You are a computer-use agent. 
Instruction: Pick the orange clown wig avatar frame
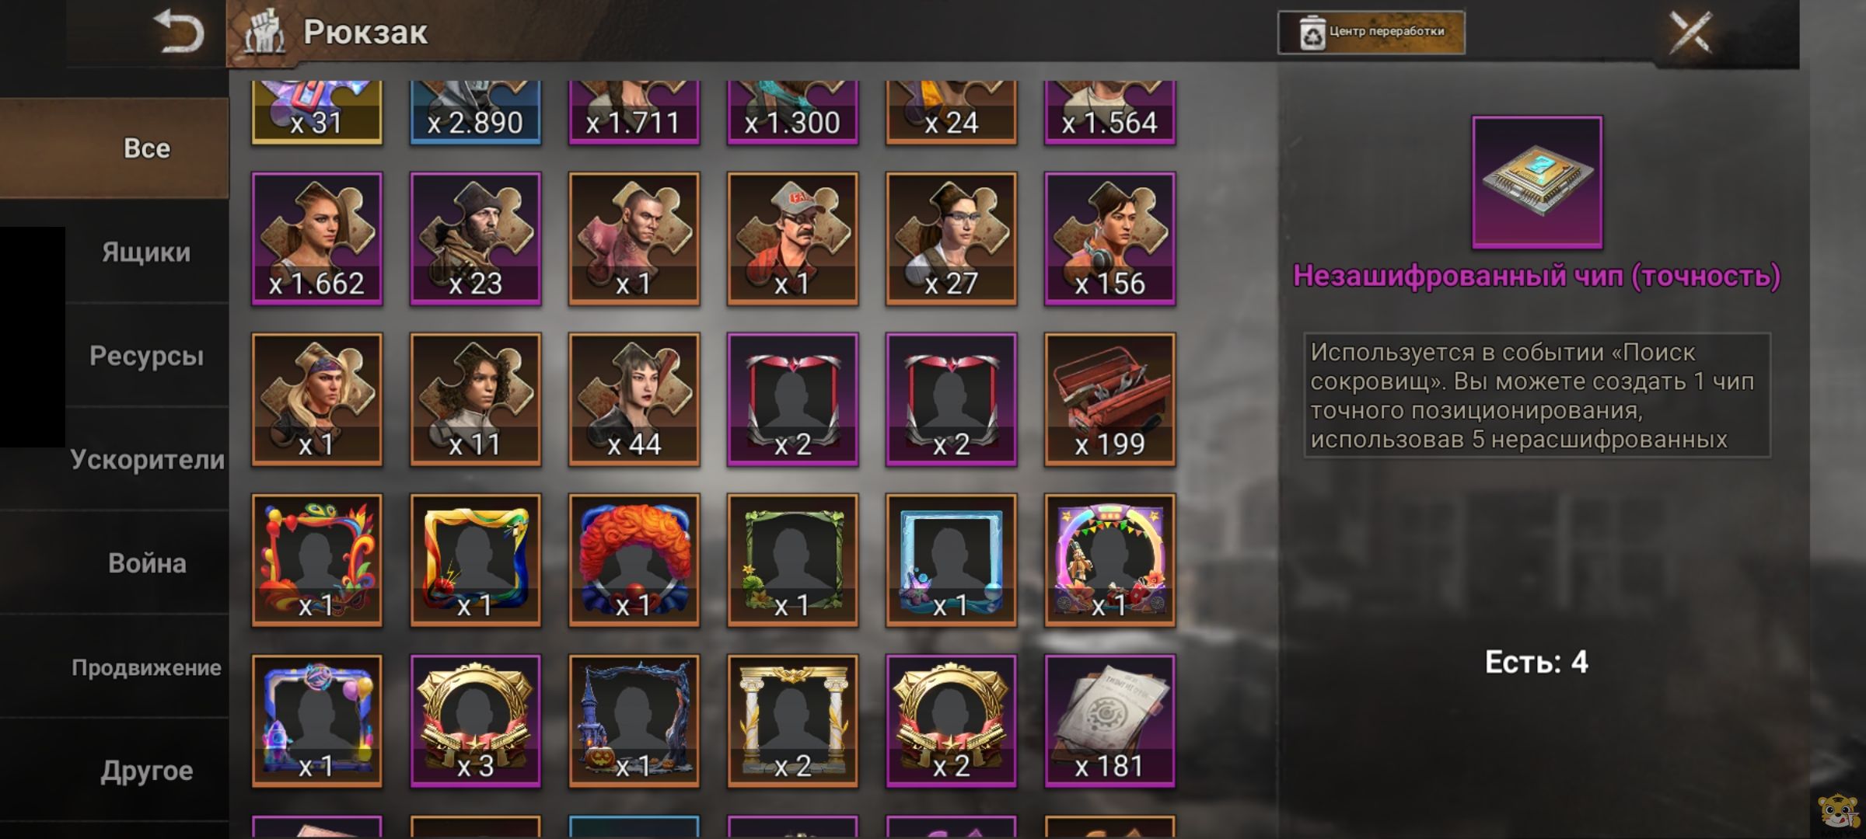(x=634, y=560)
